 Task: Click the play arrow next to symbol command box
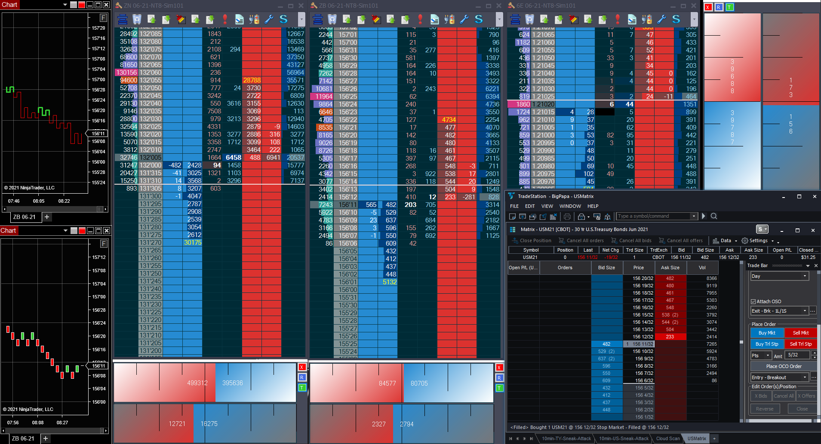[704, 216]
